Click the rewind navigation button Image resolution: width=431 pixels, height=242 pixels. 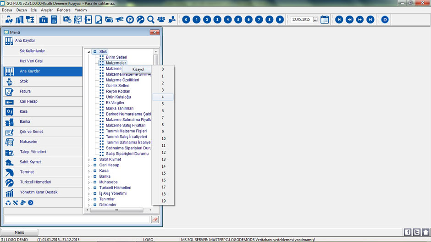(350, 20)
